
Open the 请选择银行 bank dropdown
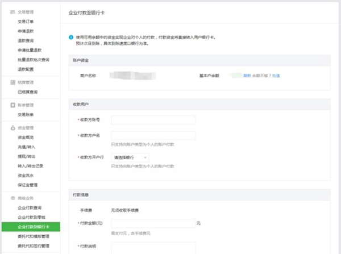[x=130, y=157]
